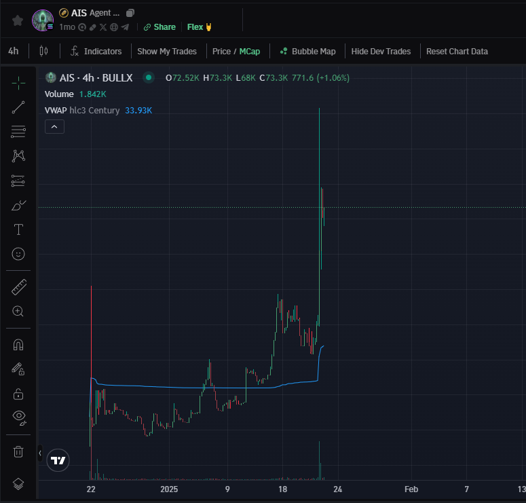The image size is (526, 503).
Task: Open the Bubble Map
Action: coord(307,52)
